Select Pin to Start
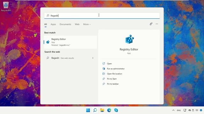The image size is (204, 114). tap(112, 79)
